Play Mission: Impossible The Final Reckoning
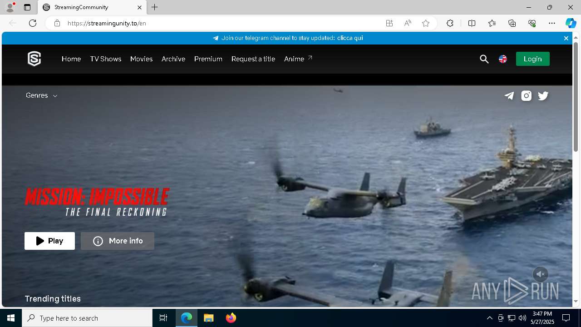 49,241
